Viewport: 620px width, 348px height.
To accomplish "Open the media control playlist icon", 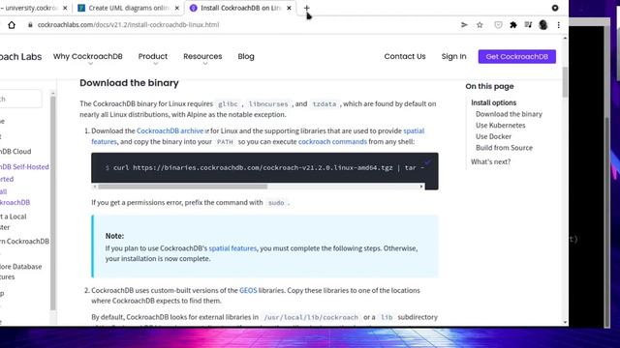I will pyautogui.click(x=528, y=25).
